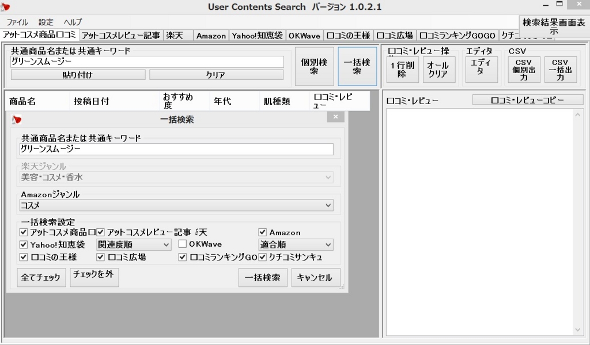The width and height of the screenshot is (590, 345).
Task: Switch to OKWave tab
Action: tap(304, 36)
